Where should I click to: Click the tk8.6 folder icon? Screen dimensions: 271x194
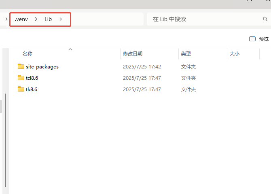[21, 89]
